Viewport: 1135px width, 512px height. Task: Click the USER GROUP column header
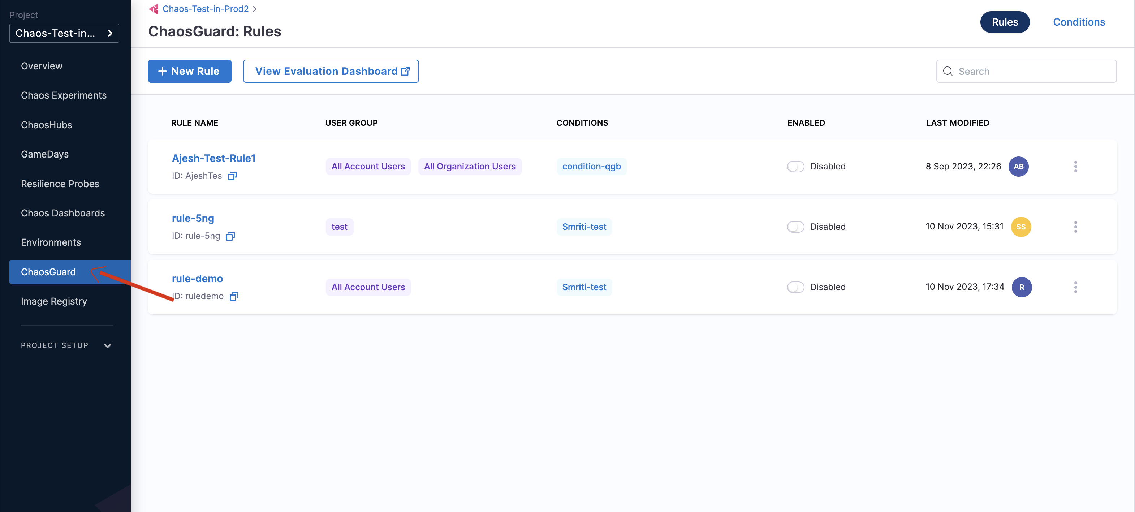[351, 123]
